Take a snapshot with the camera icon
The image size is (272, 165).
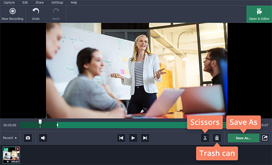coord(28,138)
